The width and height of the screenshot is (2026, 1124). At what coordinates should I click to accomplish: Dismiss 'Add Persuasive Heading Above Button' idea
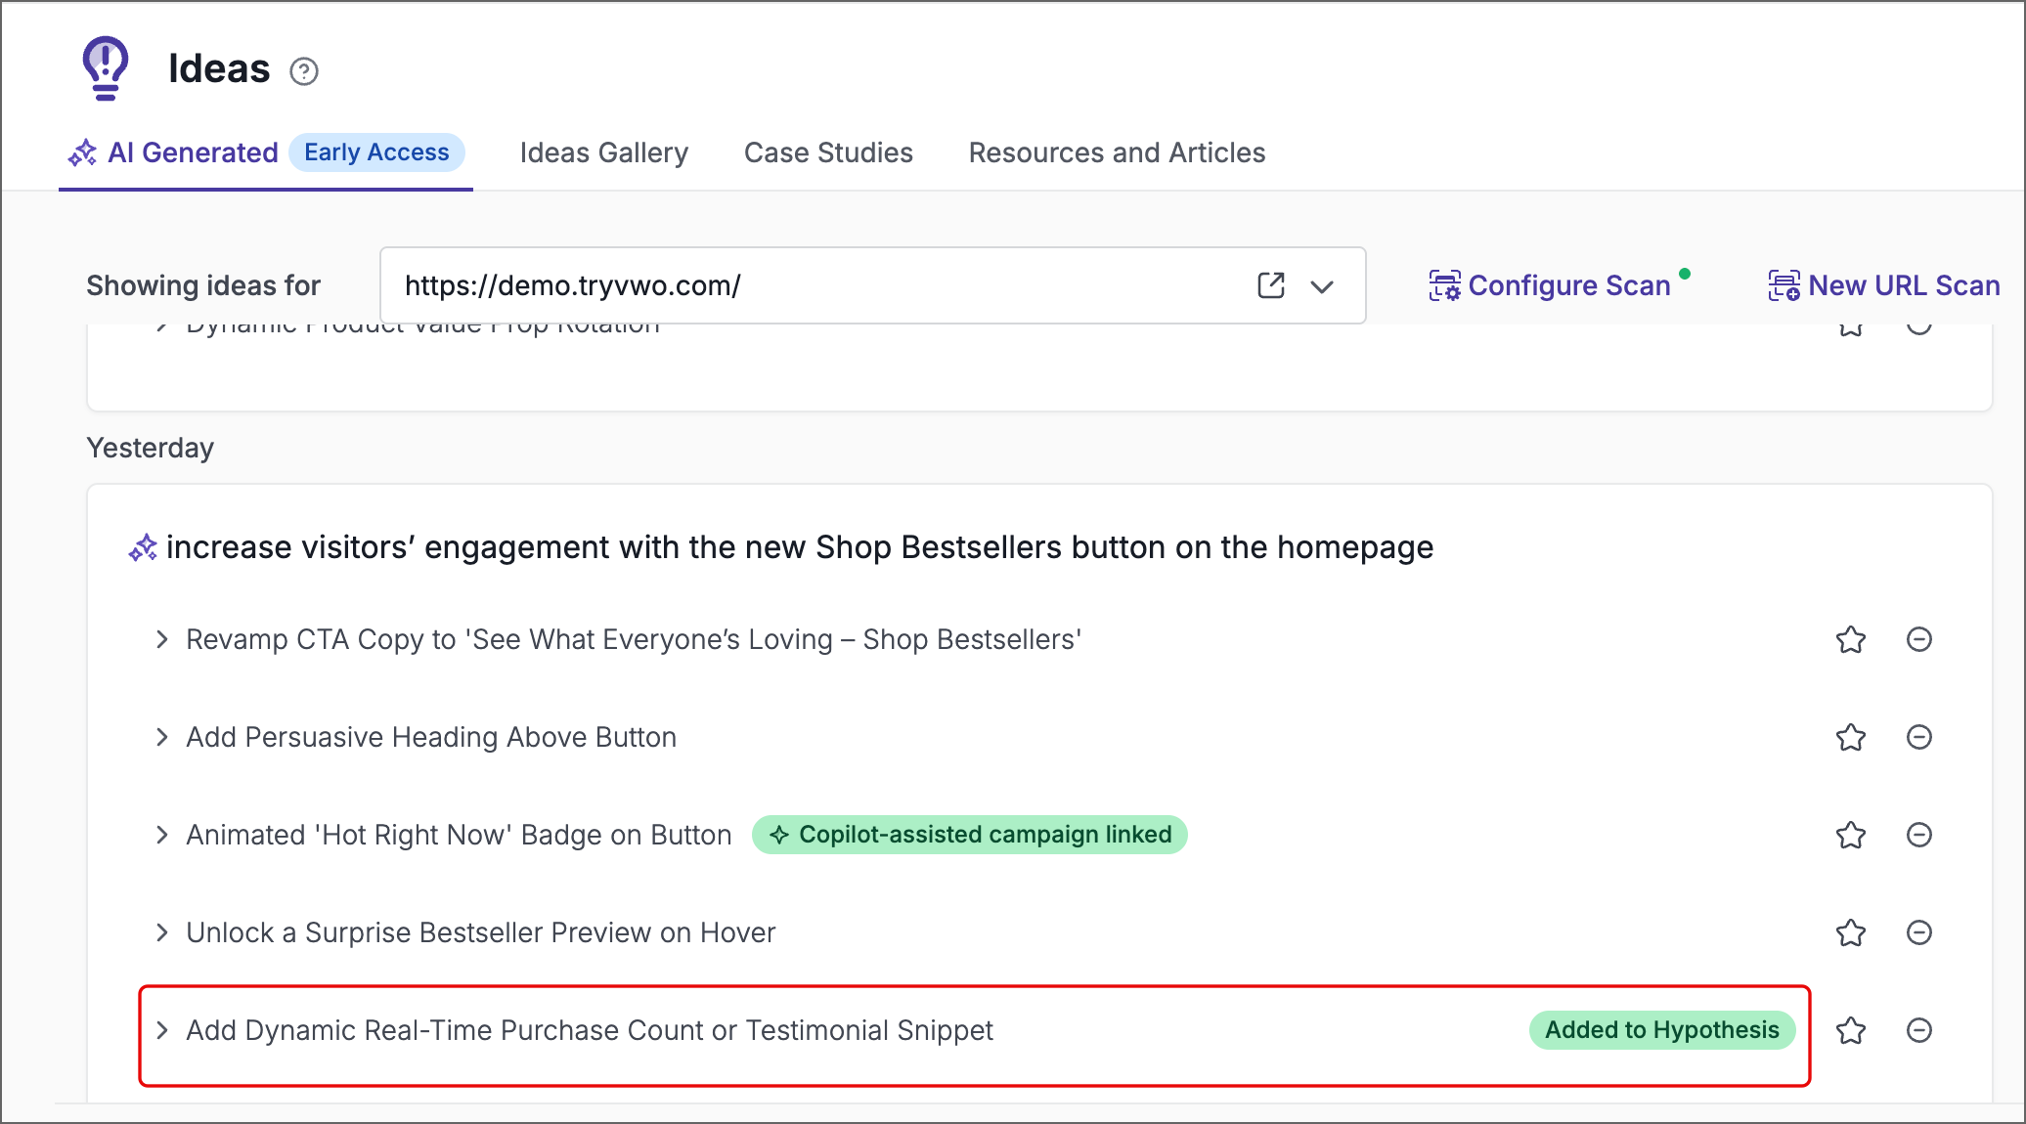(1919, 737)
